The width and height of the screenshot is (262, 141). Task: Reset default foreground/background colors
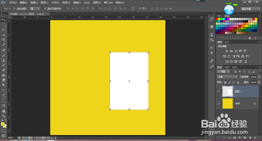pos(2,120)
